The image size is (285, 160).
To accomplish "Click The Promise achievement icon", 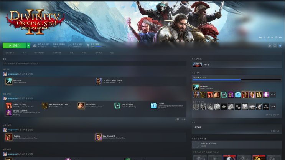I will click(x=81, y=105).
